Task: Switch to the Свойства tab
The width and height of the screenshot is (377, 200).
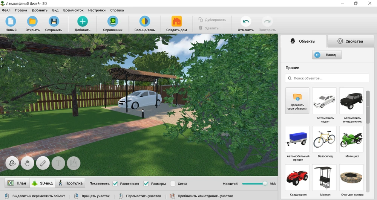Action: pyautogui.click(x=350, y=41)
